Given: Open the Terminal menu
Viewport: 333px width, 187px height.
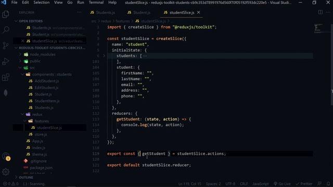Looking at the screenshot, I should coord(96,3).
